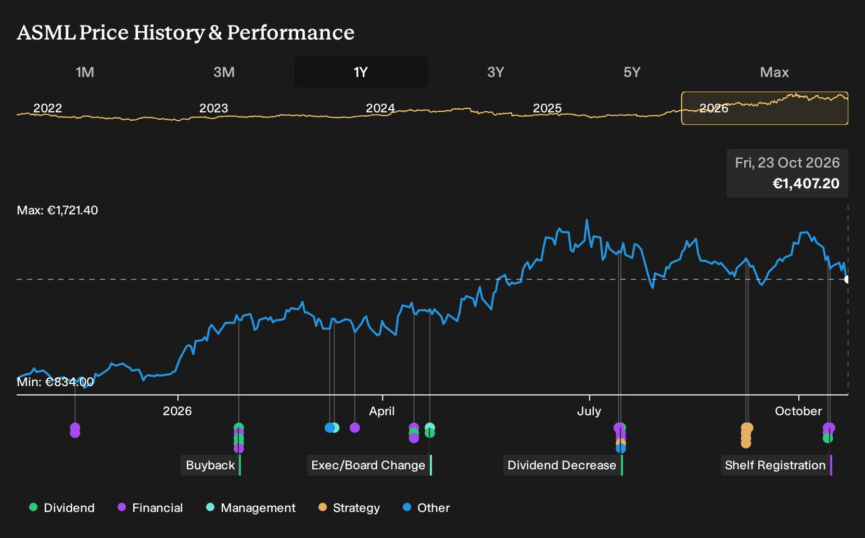The height and width of the screenshot is (538, 865).
Task: Choose the active 1Y range tab
Action: pyautogui.click(x=361, y=72)
